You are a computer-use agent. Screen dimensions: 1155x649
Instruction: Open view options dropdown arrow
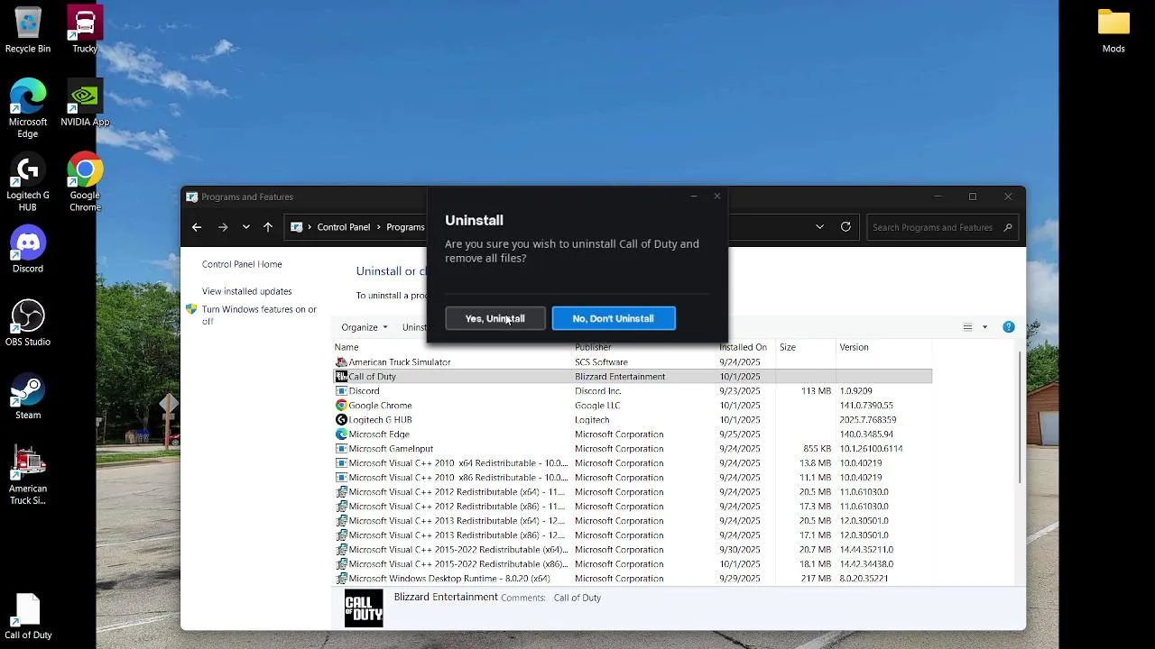pyautogui.click(x=984, y=327)
